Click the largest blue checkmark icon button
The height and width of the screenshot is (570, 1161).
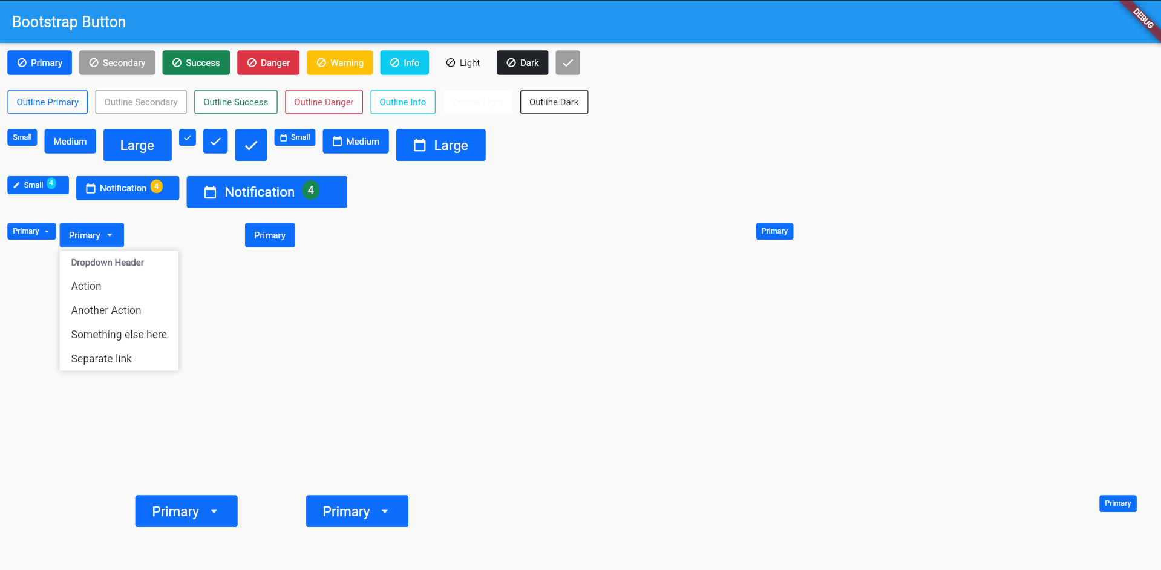click(x=251, y=145)
